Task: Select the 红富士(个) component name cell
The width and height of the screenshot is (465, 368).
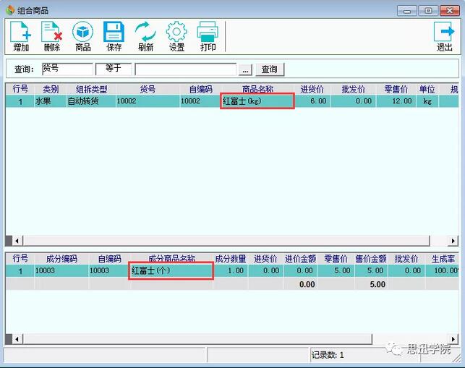Action: pos(171,270)
